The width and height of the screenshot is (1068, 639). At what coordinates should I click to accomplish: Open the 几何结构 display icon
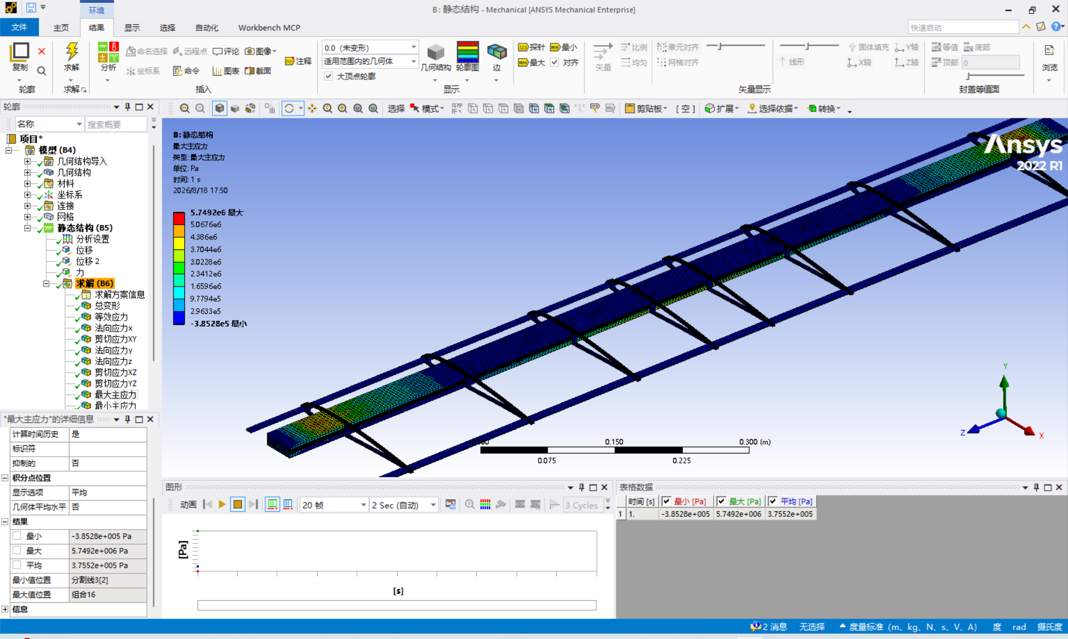click(x=436, y=52)
